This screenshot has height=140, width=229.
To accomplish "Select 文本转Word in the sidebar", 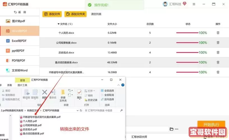I will [x=20, y=71].
